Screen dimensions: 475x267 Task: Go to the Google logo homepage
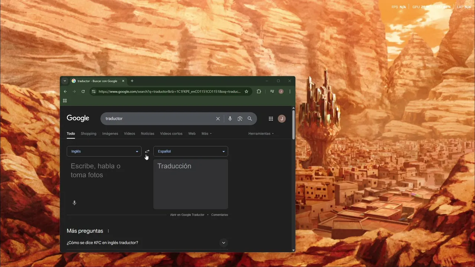[x=78, y=118]
